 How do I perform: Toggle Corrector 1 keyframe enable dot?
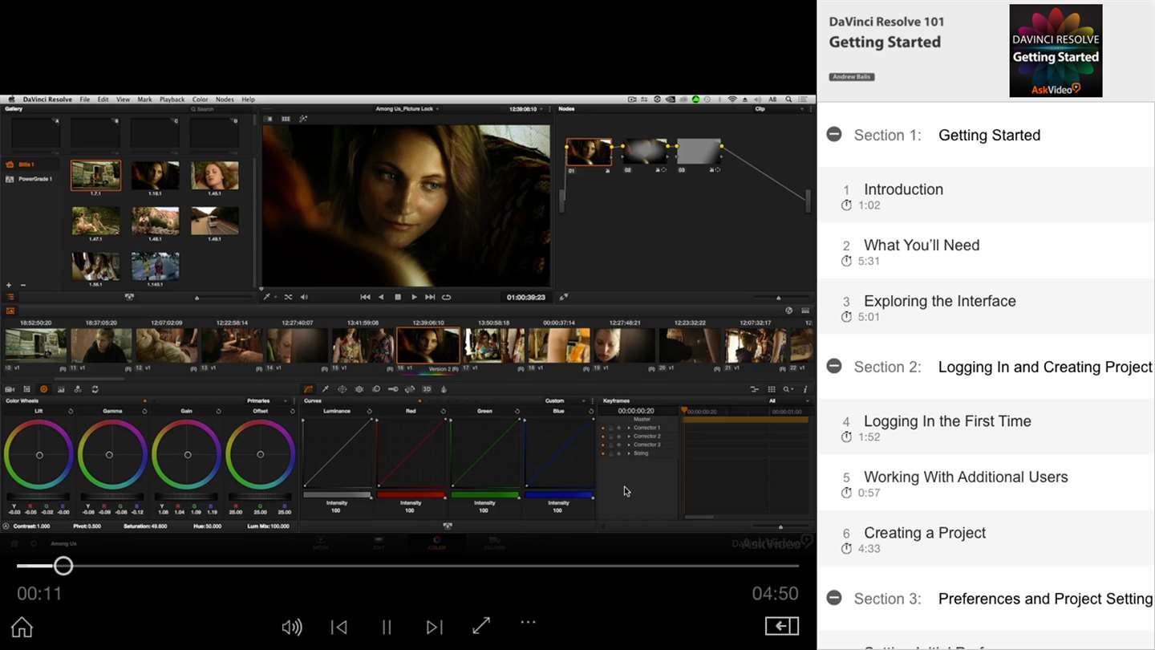tap(603, 428)
